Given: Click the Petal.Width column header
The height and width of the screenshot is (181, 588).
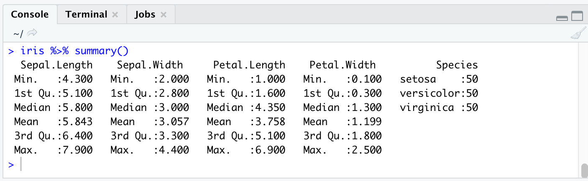Looking at the screenshot, I should 342,65.
